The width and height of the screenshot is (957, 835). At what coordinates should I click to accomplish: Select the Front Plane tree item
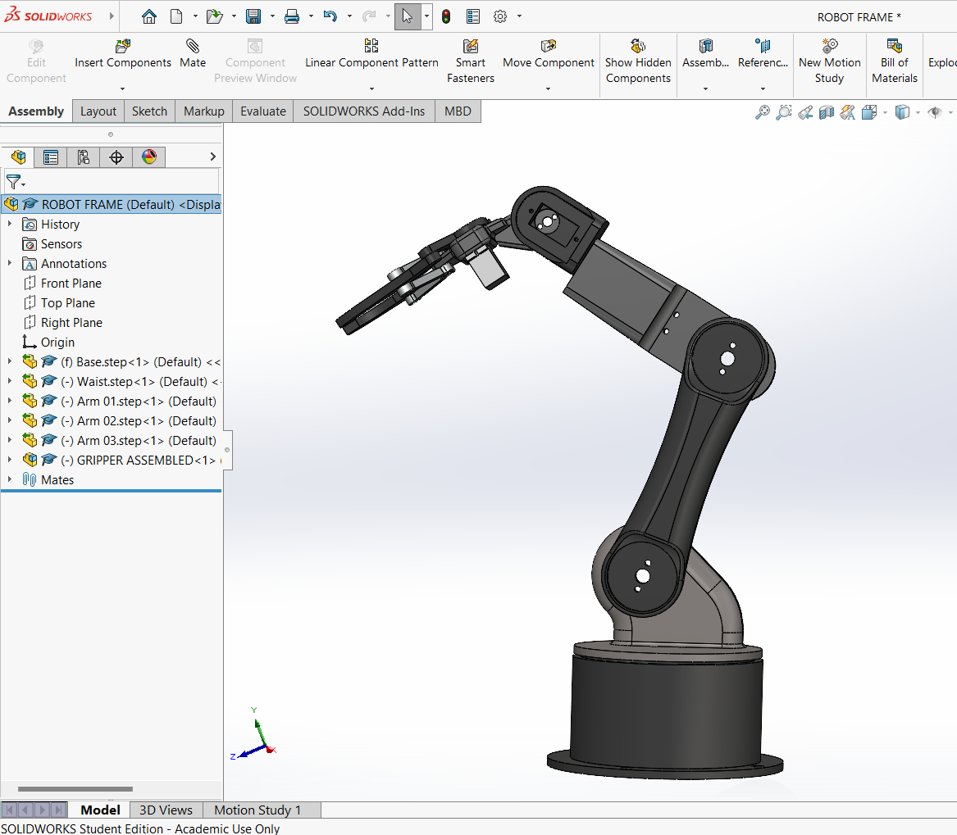coord(71,284)
